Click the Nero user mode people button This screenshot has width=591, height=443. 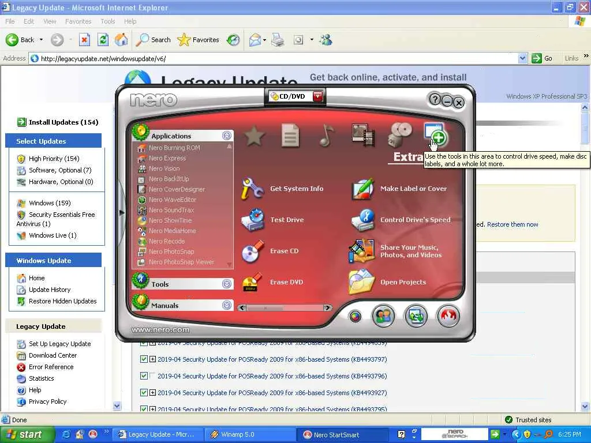[x=383, y=316]
